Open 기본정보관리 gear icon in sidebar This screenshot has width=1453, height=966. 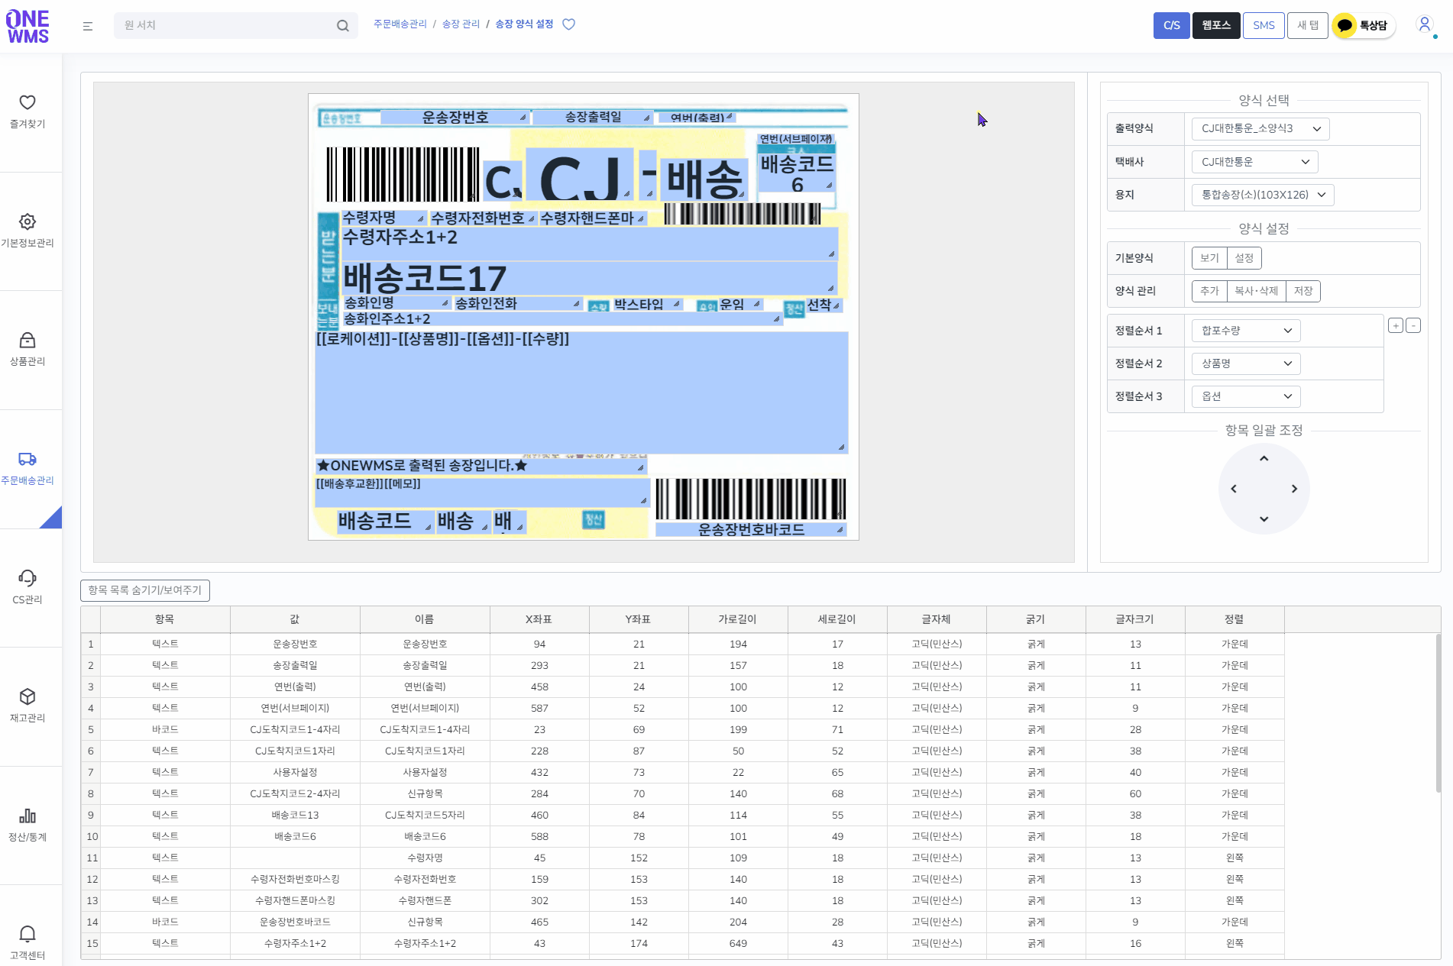[x=28, y=221]
